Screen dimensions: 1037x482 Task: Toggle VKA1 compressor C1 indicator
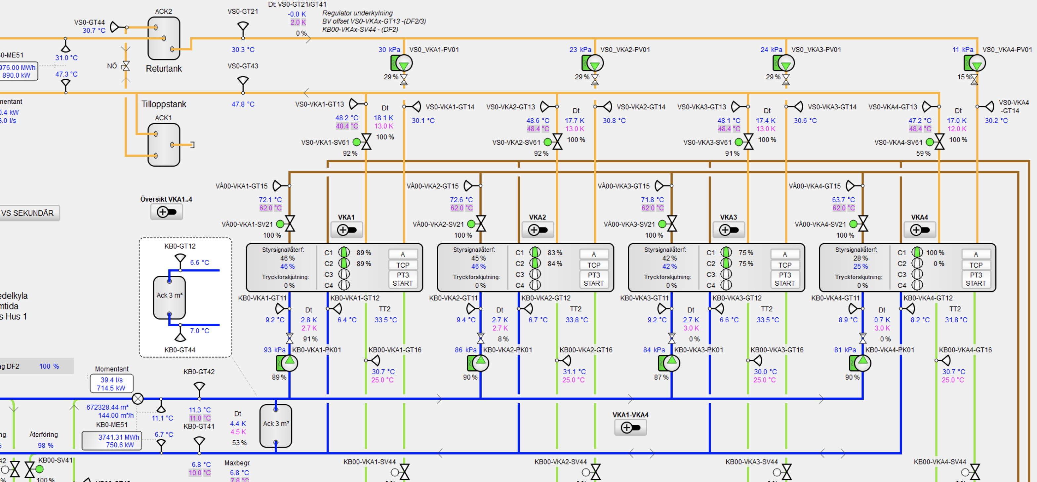[x=344, y=253]
